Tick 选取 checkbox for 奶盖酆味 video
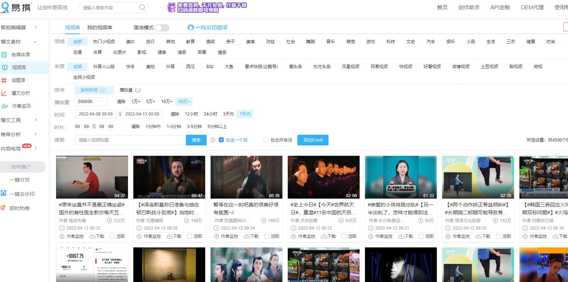This screenshot has height=282, width=568. coord(267,236)
